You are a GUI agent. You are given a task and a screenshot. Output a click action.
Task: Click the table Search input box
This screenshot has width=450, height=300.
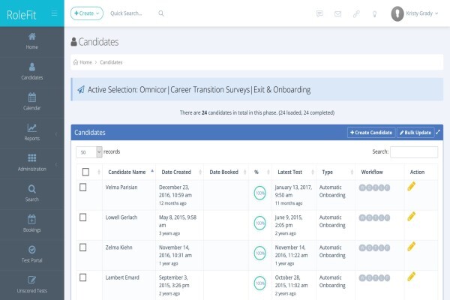(x=414, y=151)
